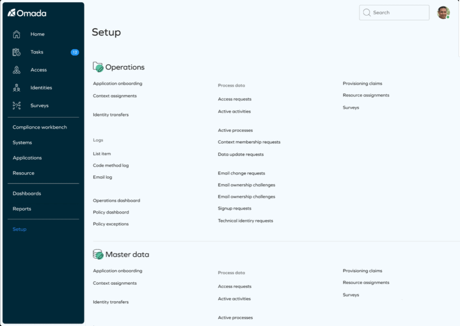Open Provisioning claims
Viewport: 460px width, 326px height.
click(x=362, y=83)
